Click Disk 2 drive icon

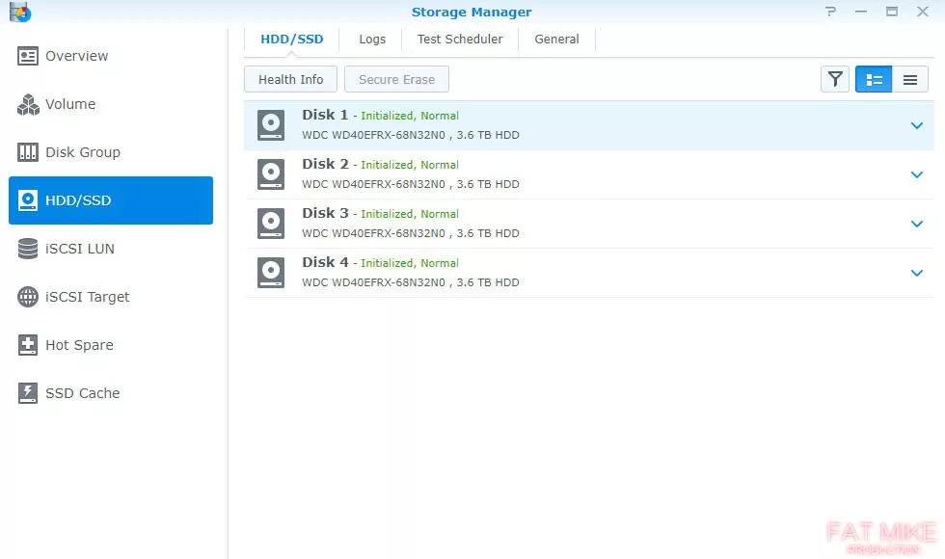coord(271,174)
